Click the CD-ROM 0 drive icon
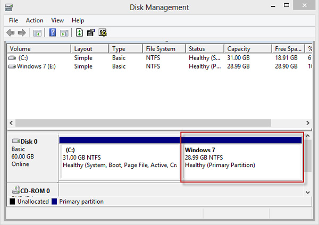Screen dimensions: 319x225 16,189
